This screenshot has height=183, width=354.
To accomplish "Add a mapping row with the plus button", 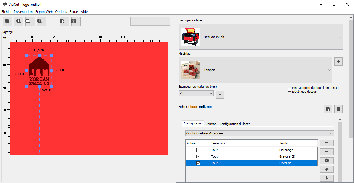I will click(327, 143).
